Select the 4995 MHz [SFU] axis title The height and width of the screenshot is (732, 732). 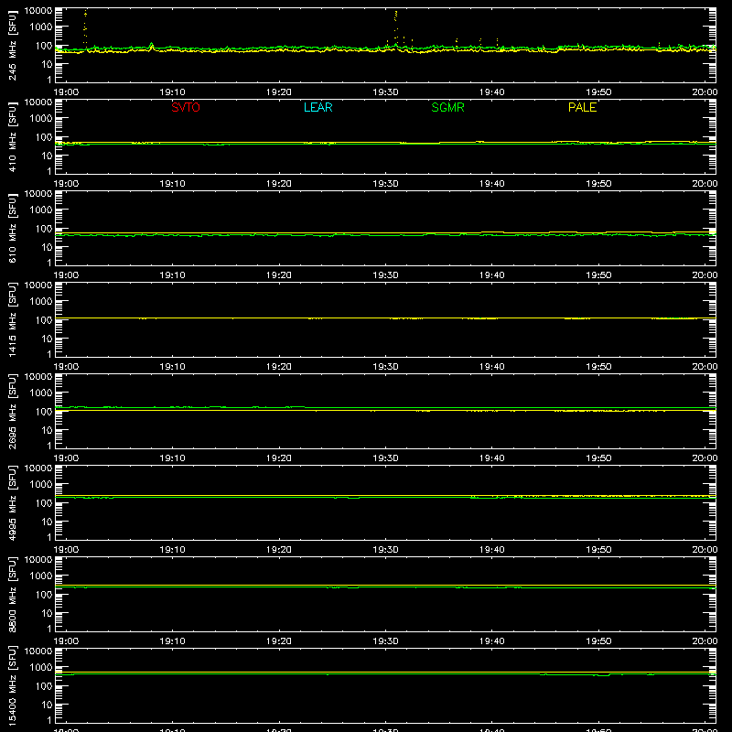coord(13,502)
